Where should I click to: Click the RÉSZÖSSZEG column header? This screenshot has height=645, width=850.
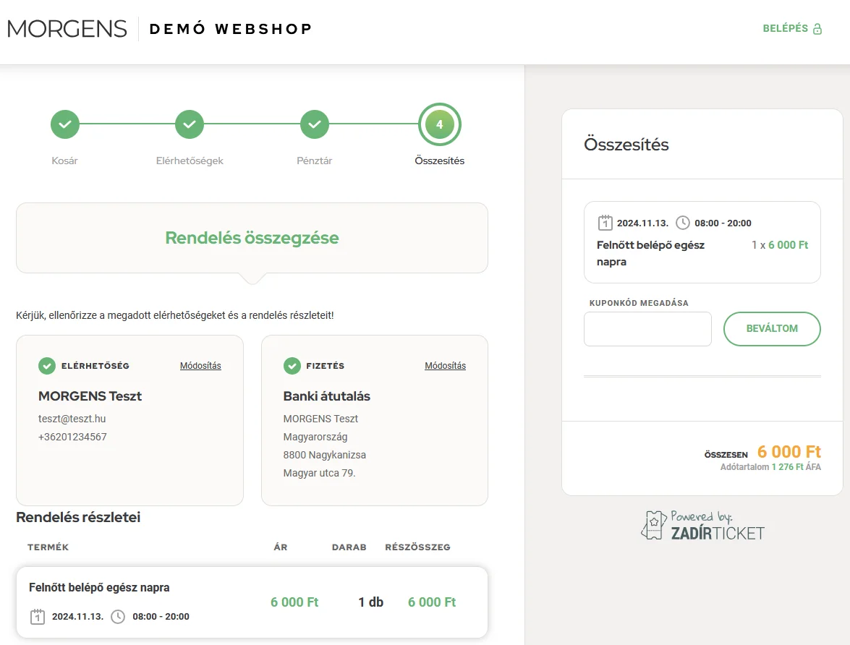point(418,547)
